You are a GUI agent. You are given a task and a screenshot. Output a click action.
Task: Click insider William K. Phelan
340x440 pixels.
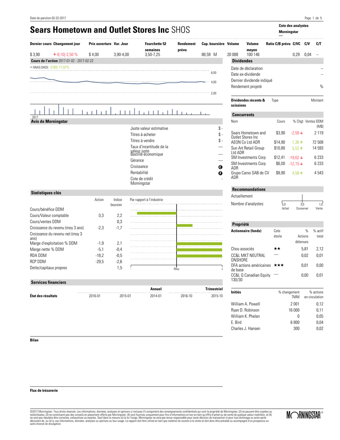click(245, 316)
